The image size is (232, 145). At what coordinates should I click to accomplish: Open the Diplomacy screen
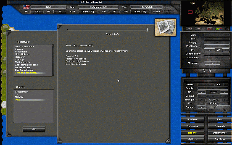pos(192,126)
